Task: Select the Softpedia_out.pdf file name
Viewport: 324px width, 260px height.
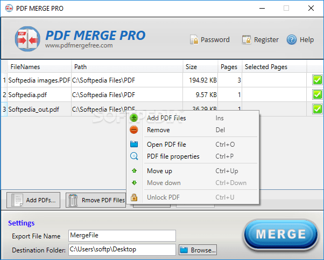Action: [x=34, y=110]
